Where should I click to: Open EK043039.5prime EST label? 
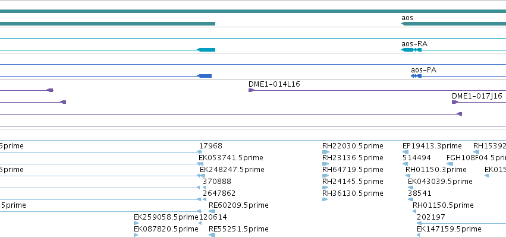coord(440,182)
